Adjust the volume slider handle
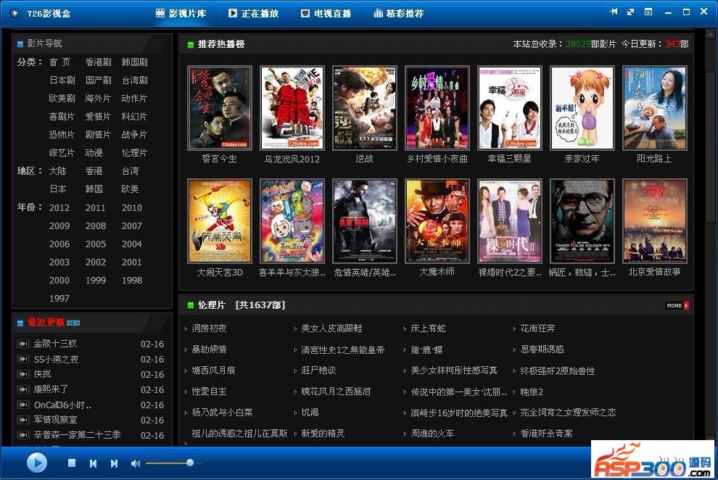Viewport: 718px width, 480px height. (189, 463)
